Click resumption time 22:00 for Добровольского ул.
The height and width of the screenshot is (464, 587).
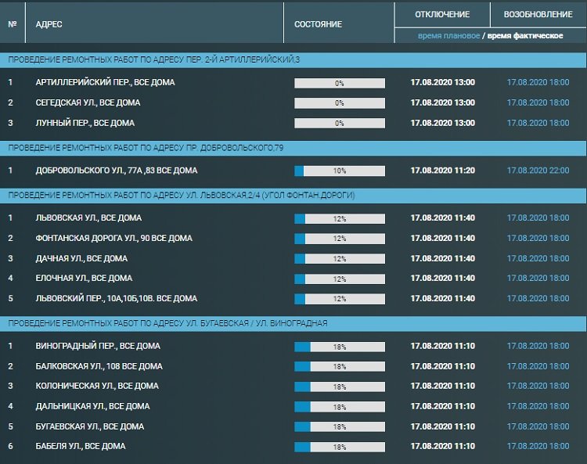pos(538,171)
